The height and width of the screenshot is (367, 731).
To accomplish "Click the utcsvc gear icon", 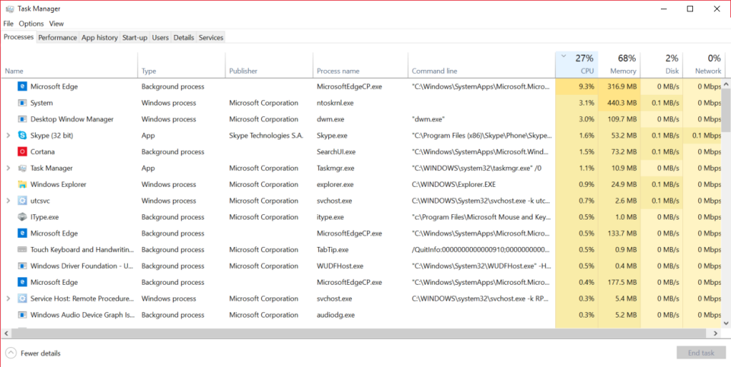I will coord(22,201).
